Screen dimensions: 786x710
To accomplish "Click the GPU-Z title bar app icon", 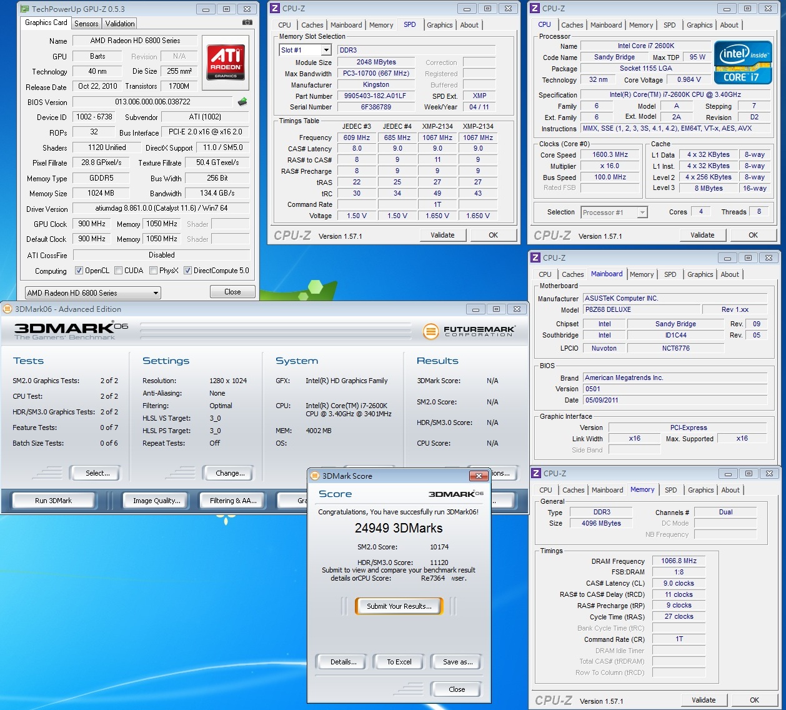I will (24, 9).
